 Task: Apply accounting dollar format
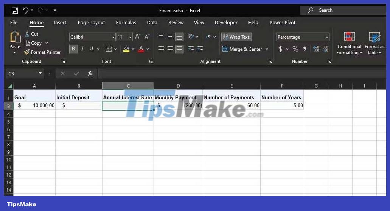(x=280, y=49)
